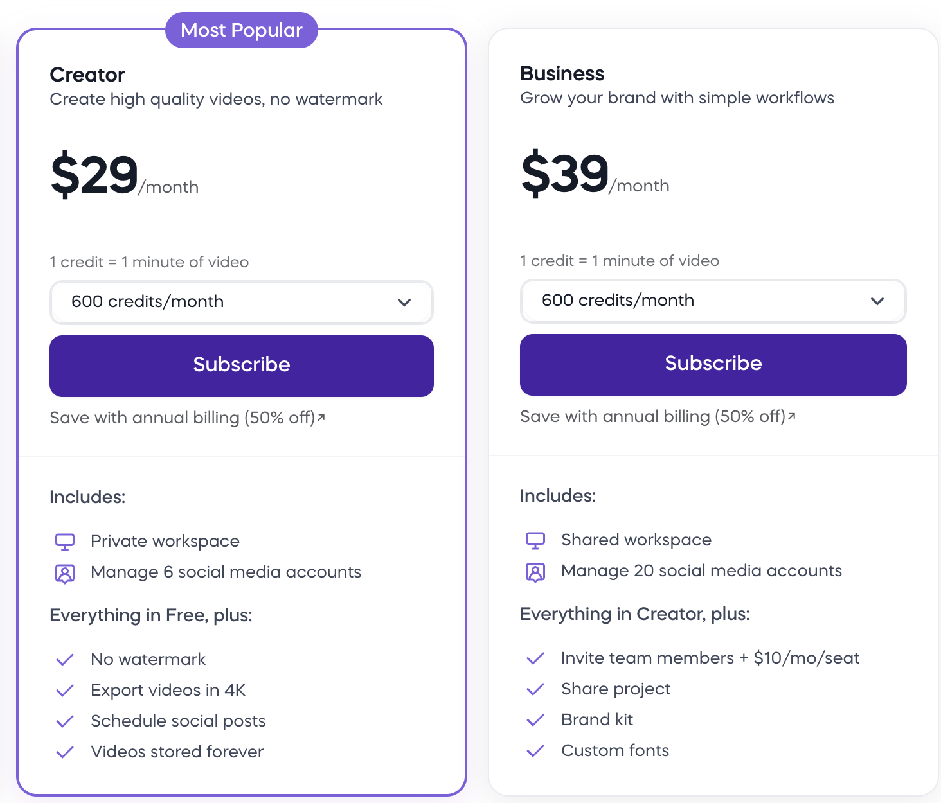Expand credits chevron in the Creator card

(404, 303)
